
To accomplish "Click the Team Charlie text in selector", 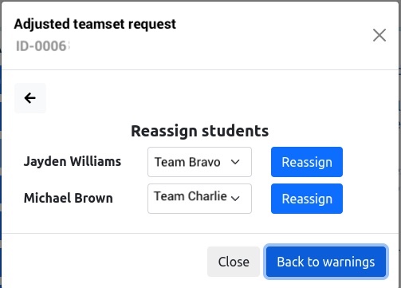I will [x=191, y=196].
